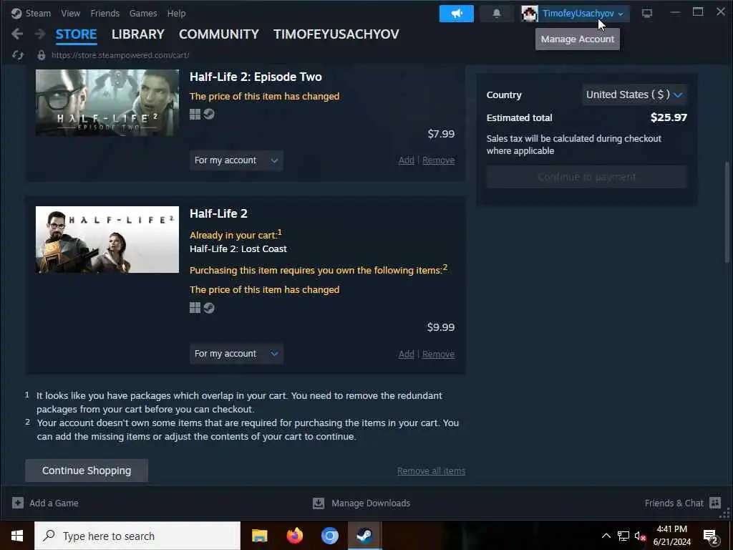Screen dimensions: 733x550
Task: Click Continue to payment button
Action: pyautogui.click(x=587, y=177)
